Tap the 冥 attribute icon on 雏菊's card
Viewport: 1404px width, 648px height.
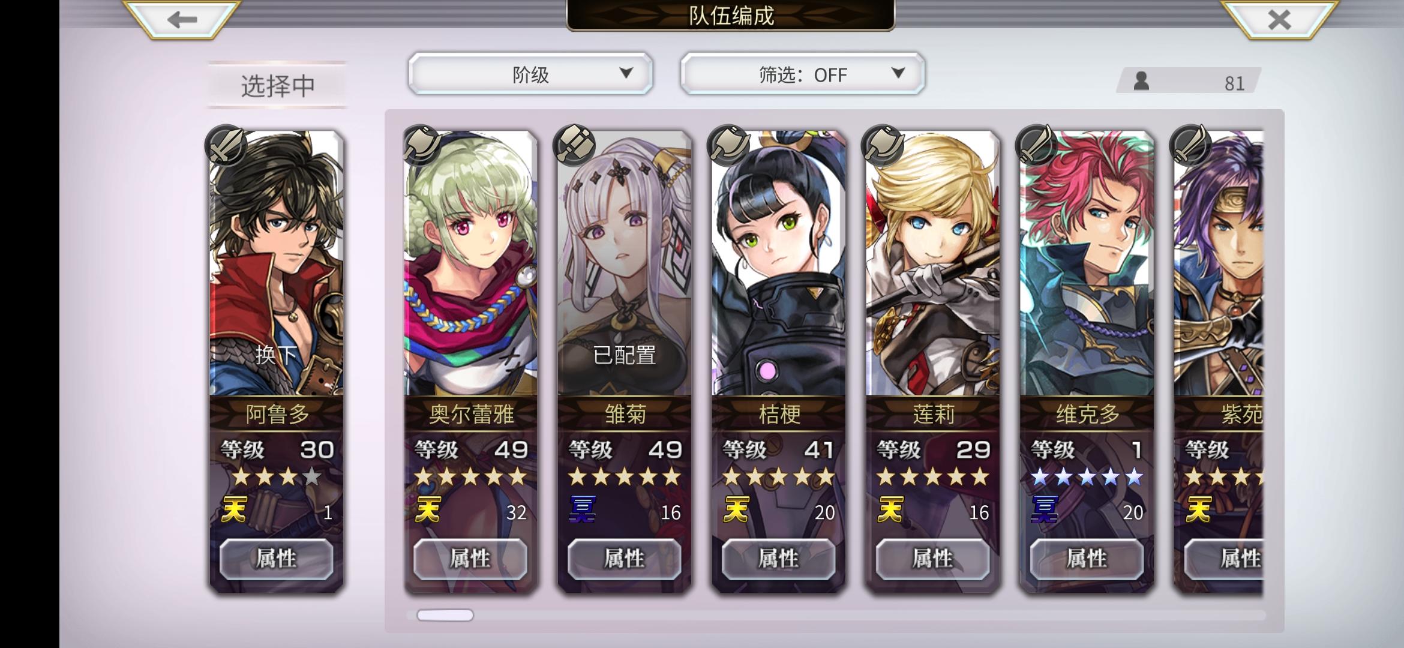(582, 510)
